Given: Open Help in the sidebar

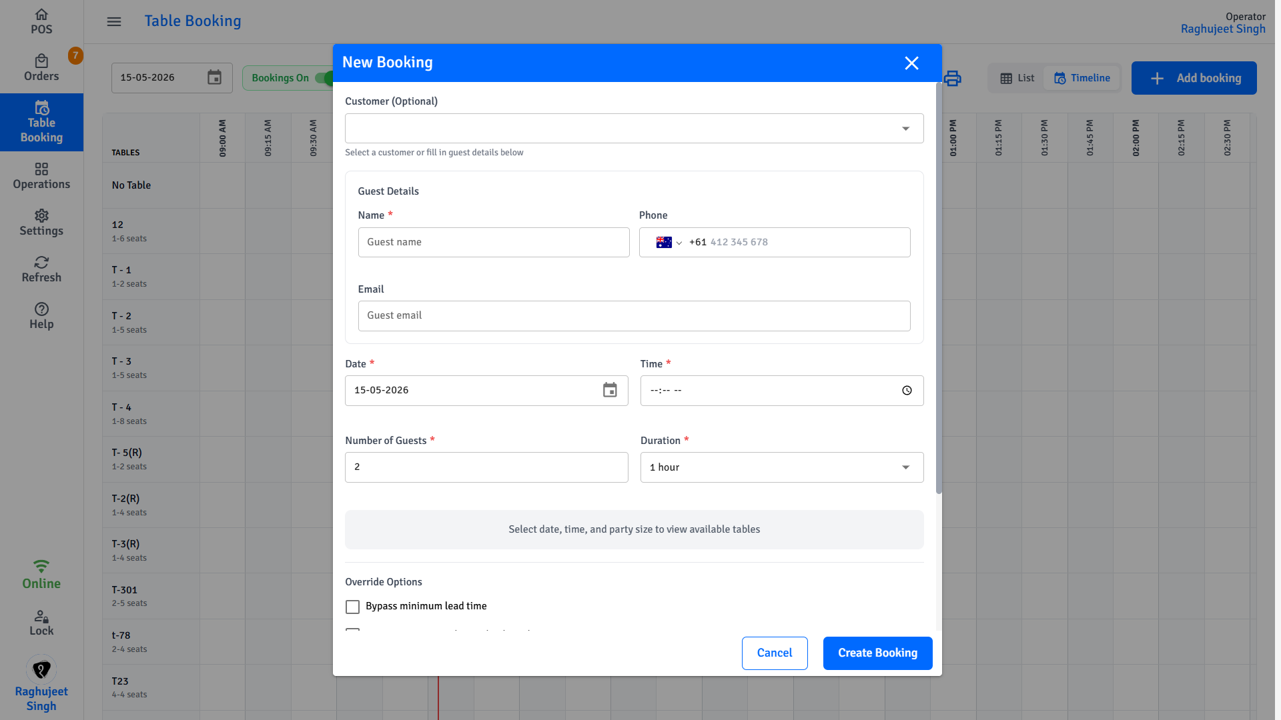Looking at the screenshot, I should click(x=41, y=316).
